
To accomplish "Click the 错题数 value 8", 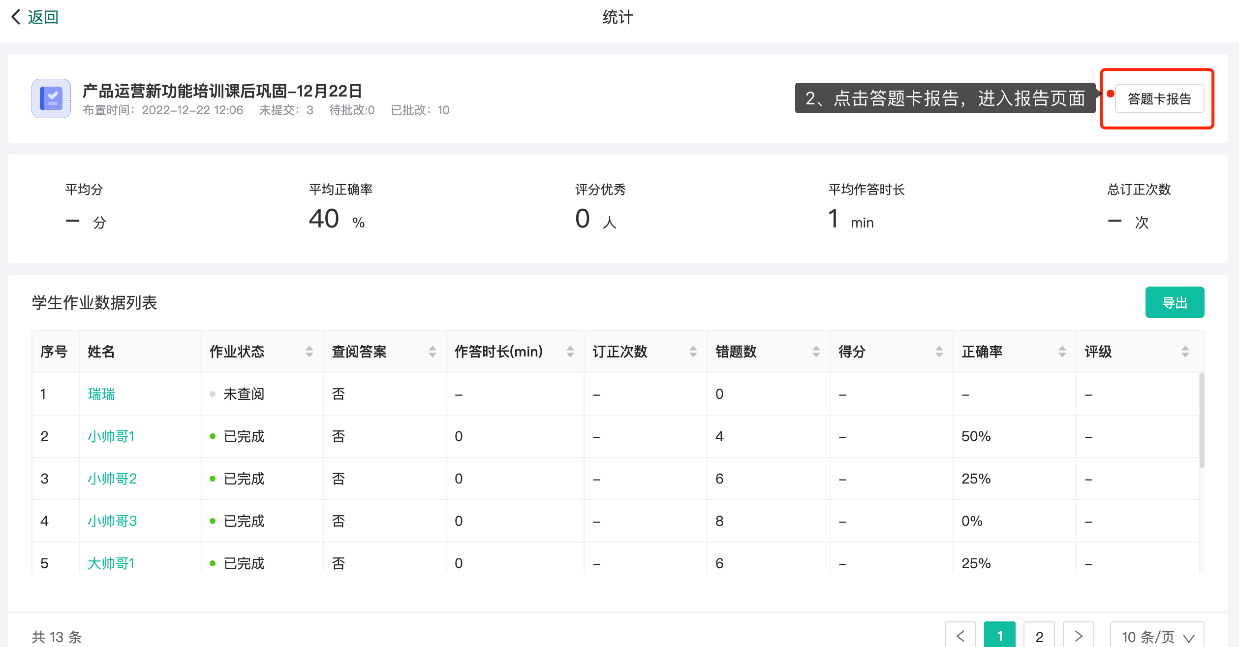I will (719, 521).
